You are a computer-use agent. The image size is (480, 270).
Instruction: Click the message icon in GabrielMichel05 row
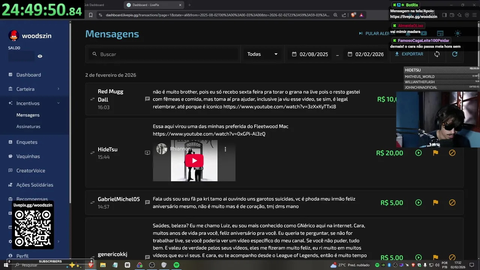tap(147, 202)
